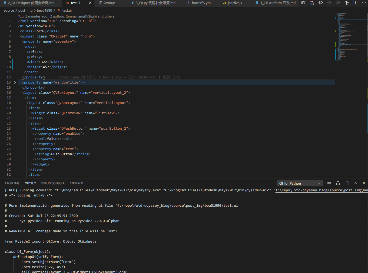Click the 'class Ui_Form(object):' output line

(x=28, y=251)
